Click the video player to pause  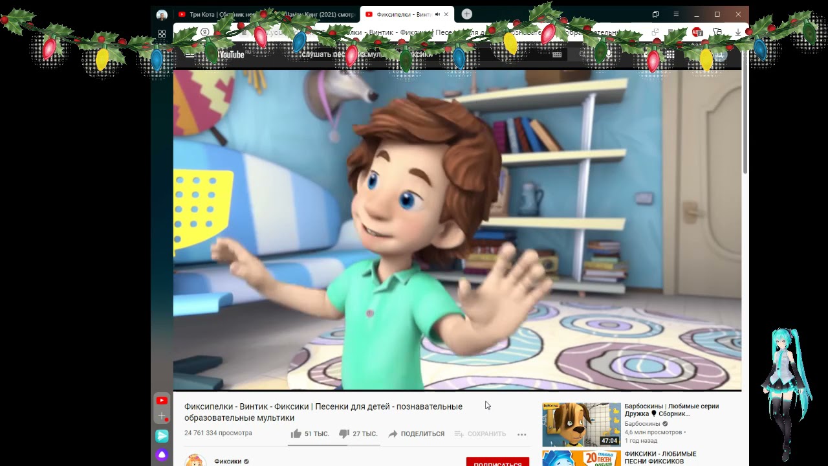point(457,230)
